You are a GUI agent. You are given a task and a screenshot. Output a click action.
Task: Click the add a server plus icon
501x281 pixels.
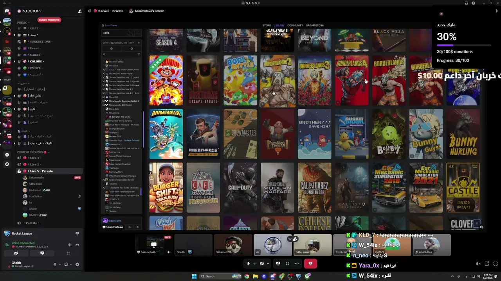(x=7, y=155)
